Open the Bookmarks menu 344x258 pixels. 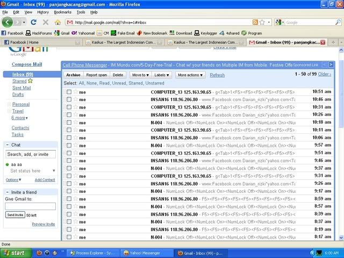pos(62,12)
